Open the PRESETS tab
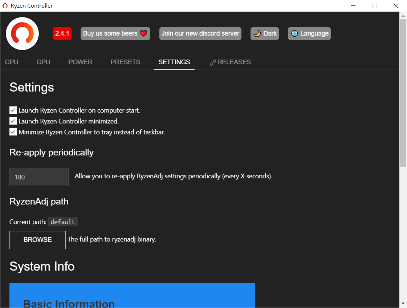 click(x=125, y=62)
